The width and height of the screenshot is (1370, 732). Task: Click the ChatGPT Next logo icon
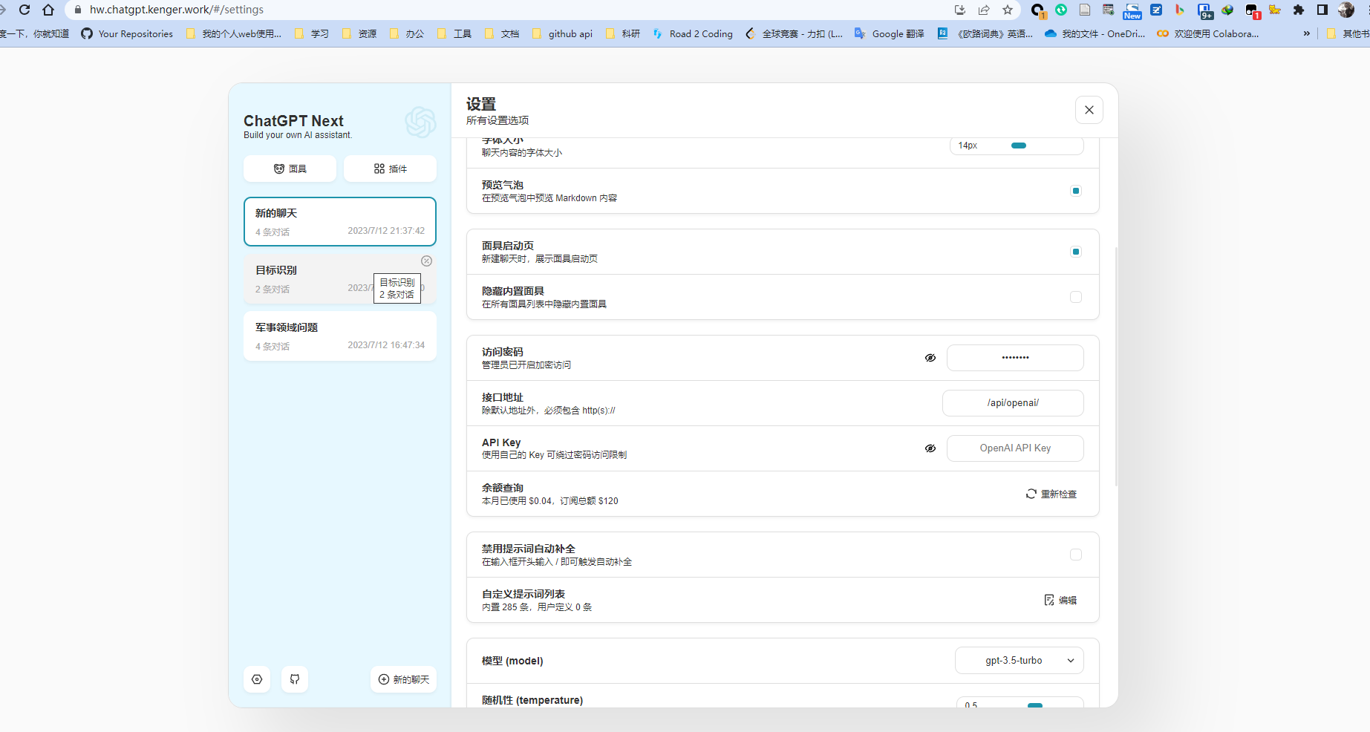[420, 123]
